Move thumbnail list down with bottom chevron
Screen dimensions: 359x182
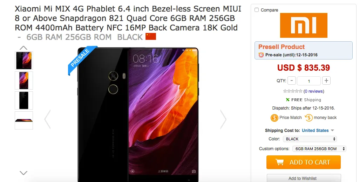click(x=23, y=173)
